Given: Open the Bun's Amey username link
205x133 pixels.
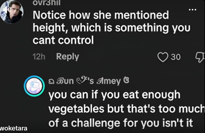Looking at the screenshot, I should 89,81.
